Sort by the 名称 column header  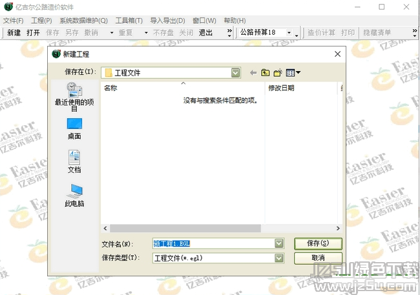pos(183,88)
